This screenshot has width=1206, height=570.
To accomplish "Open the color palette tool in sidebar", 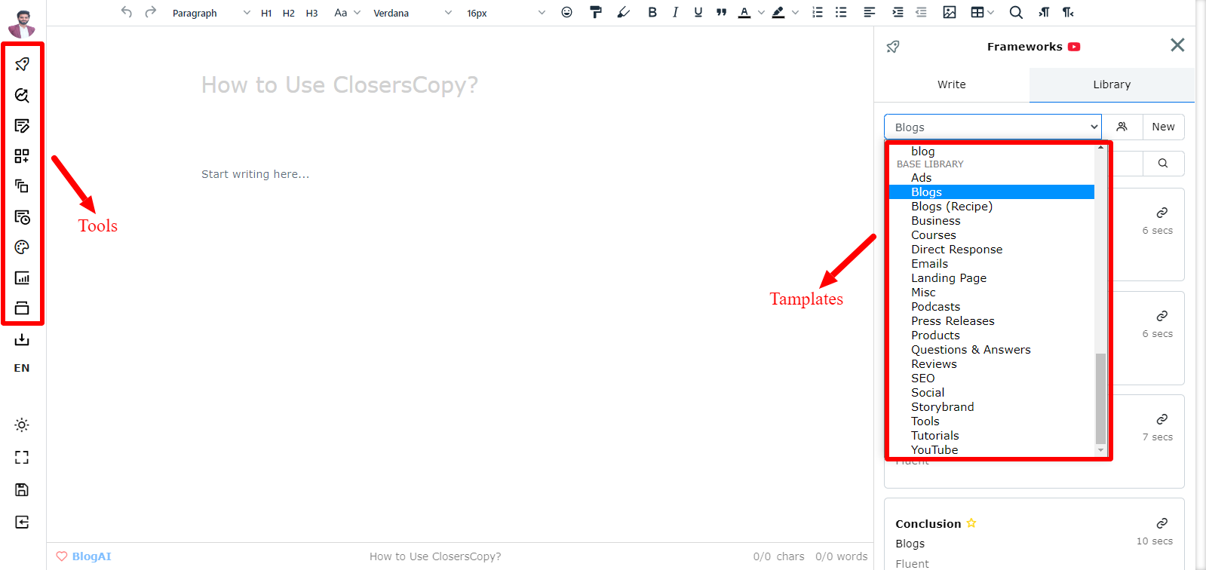I will pos(22,247).
